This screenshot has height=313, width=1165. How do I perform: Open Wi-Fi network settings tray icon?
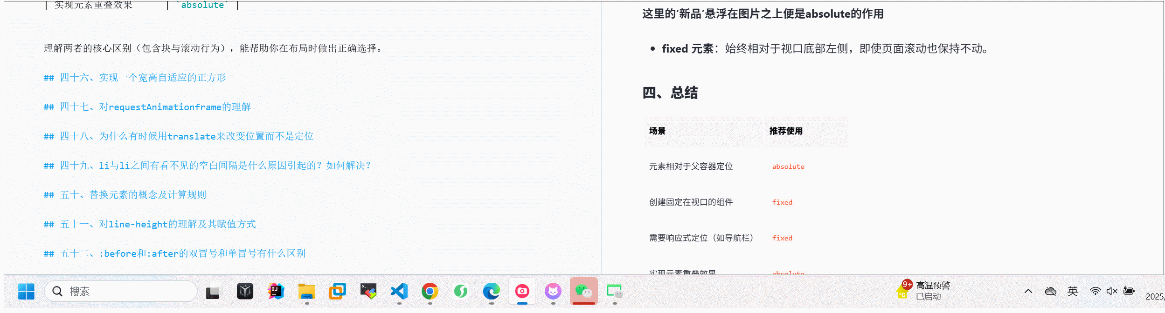coord(1095,292)
